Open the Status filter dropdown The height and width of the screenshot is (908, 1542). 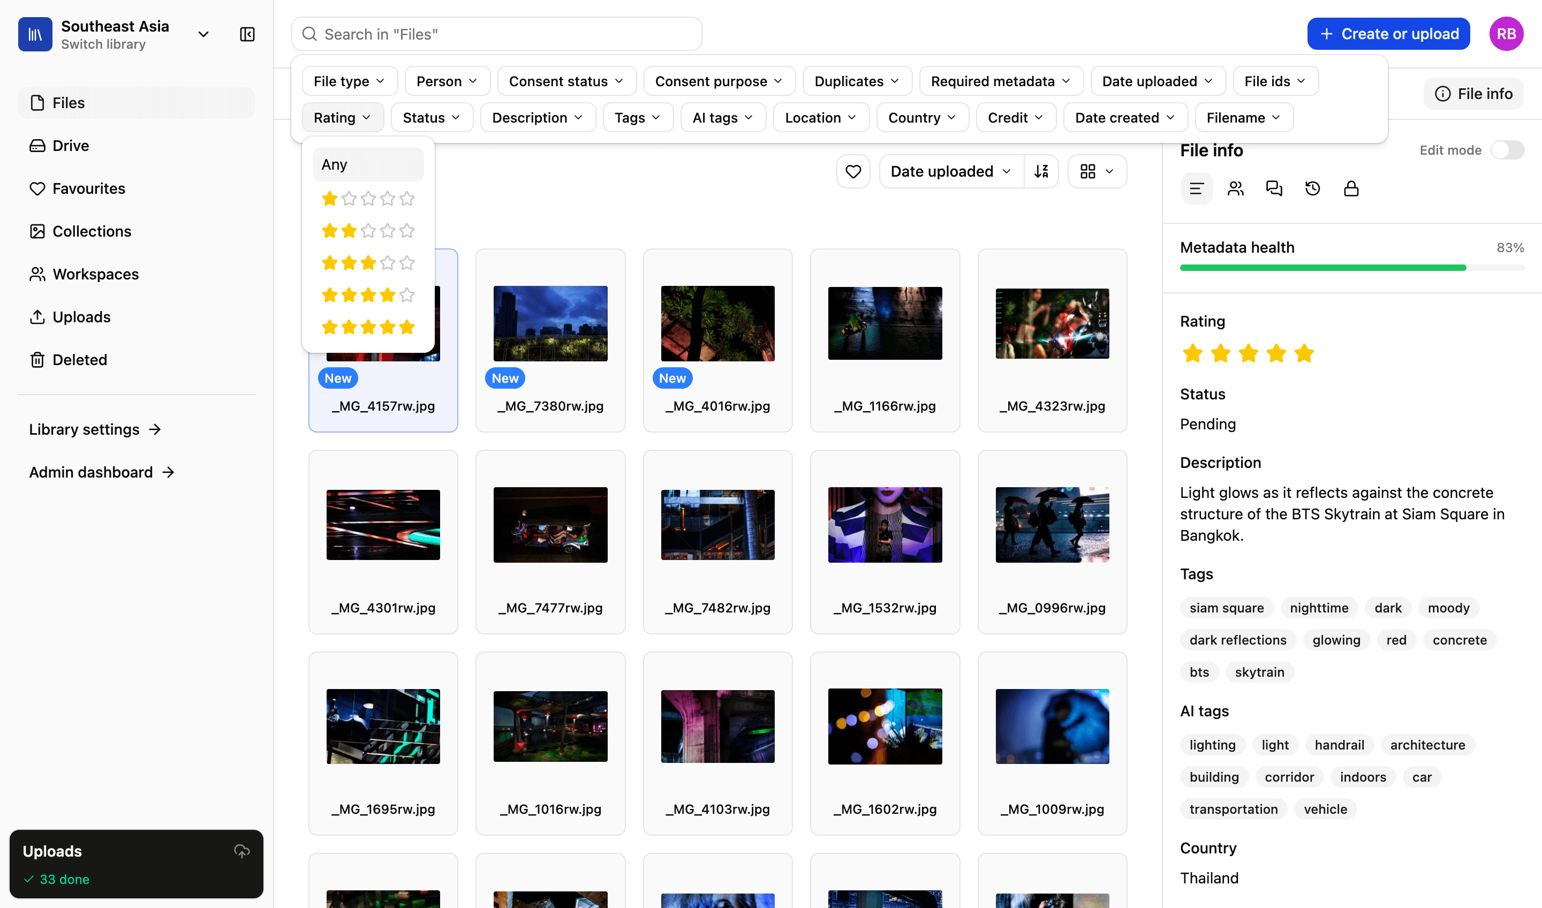(432, 117)
